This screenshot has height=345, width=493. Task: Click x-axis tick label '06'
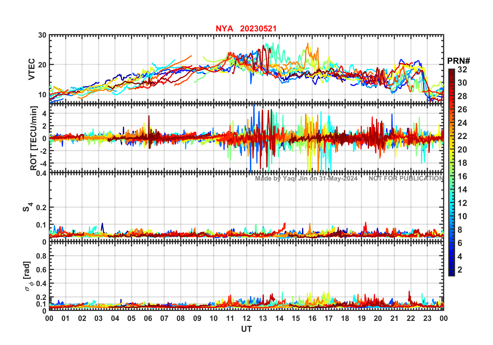(x=148, y=318)
